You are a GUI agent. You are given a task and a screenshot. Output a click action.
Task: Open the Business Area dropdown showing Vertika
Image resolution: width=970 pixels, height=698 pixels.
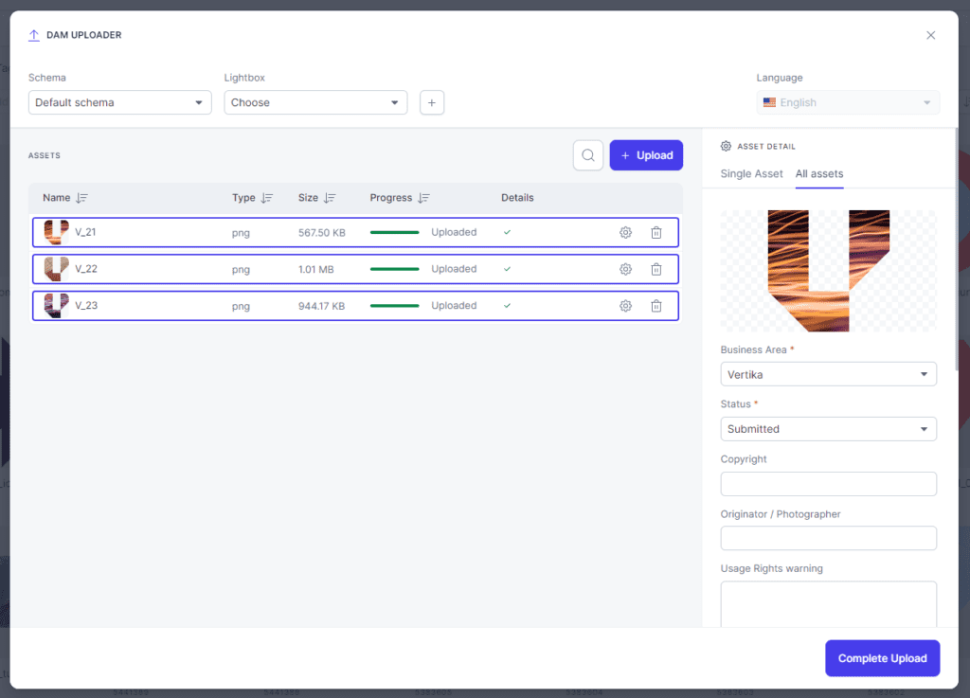(828, 374)
